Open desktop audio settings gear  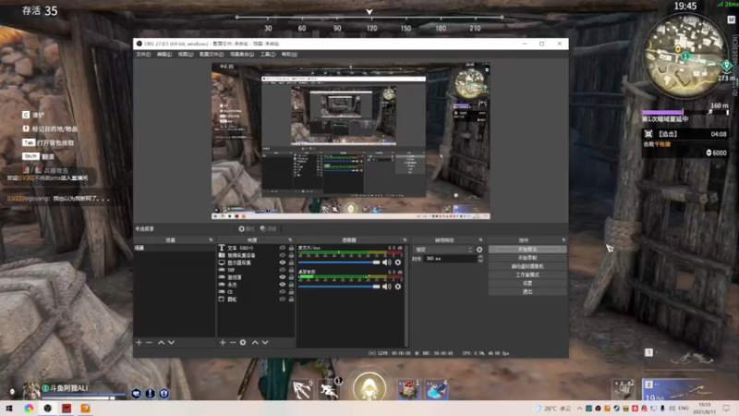pos(398,287)
